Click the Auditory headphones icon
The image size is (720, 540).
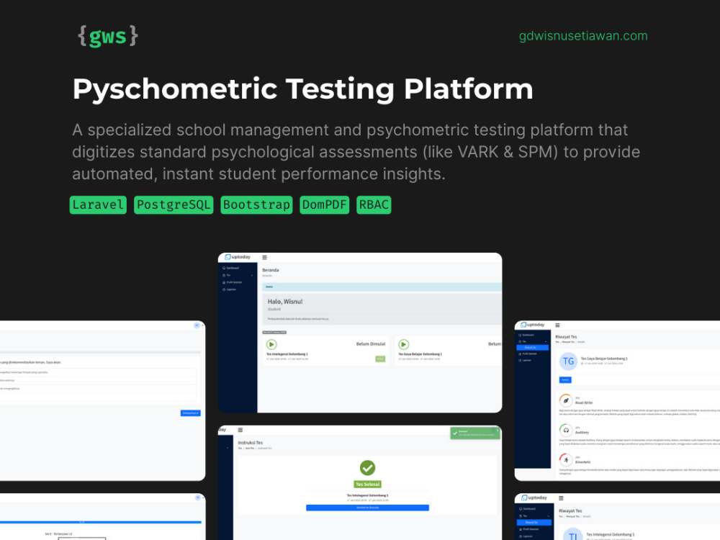[x=566, y=431]
